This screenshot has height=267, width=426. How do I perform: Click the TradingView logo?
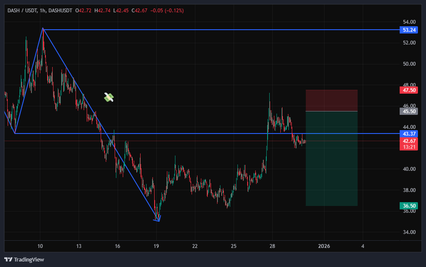[x=24, y=259]
